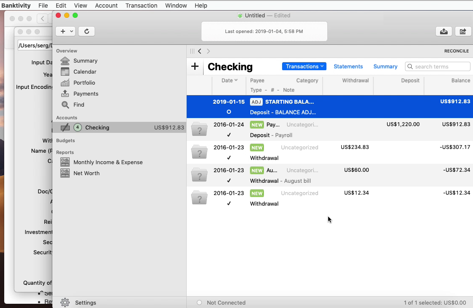Select the Checking account pen icon
The height and width of the screenshot is (308, 473).
[x=65, y=127]
